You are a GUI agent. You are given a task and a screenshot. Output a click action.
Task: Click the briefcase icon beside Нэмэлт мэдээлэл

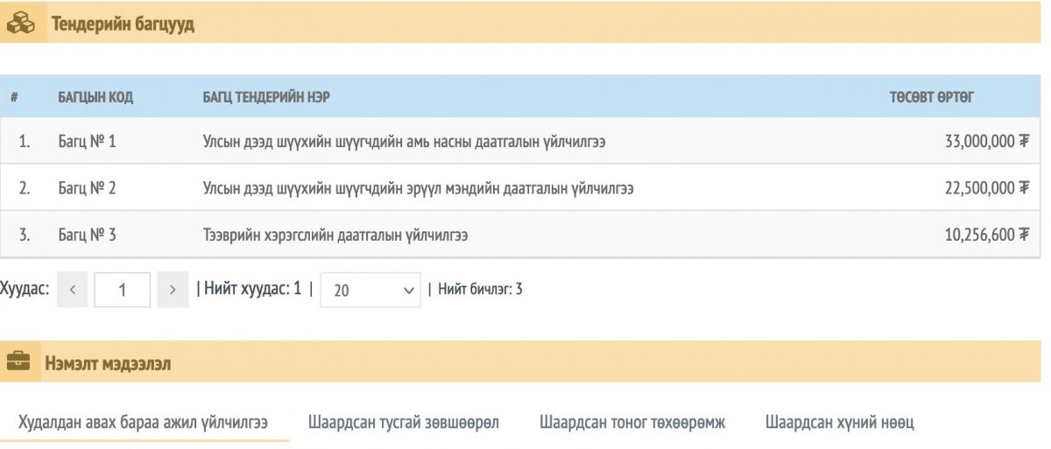[18, 362]
